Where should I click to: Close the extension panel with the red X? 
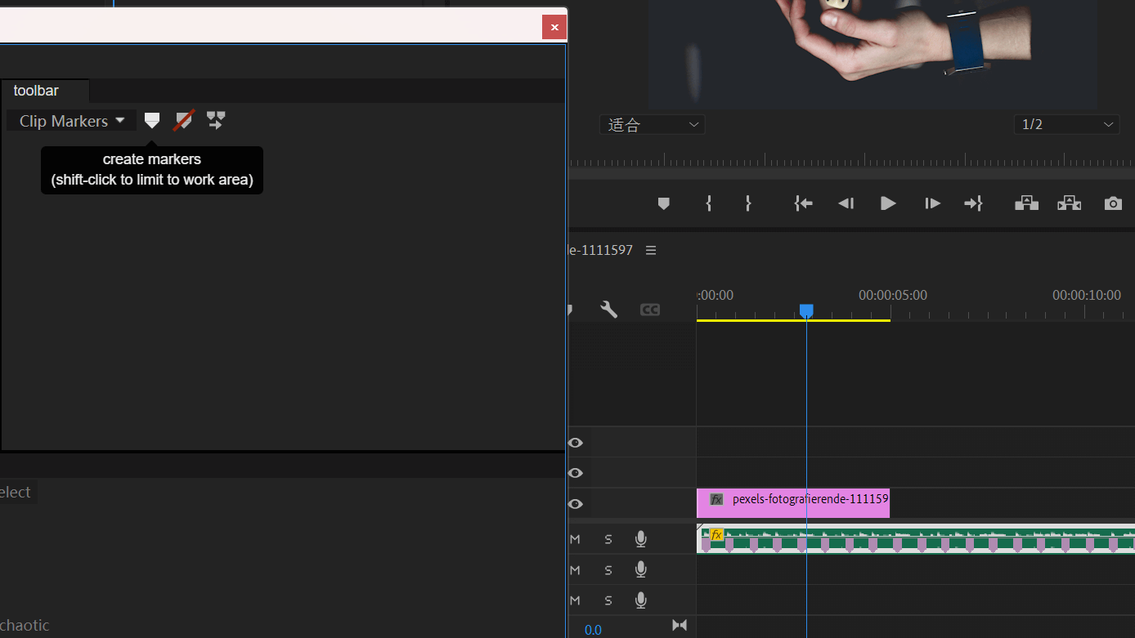[554, 27]
